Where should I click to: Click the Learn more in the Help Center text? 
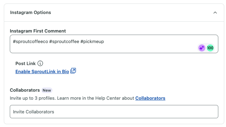[x=96, y=98]
